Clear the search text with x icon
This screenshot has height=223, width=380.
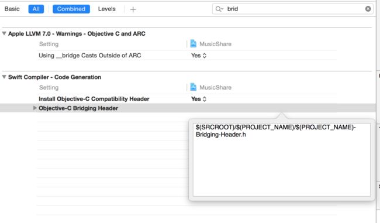tap(368, 9)
